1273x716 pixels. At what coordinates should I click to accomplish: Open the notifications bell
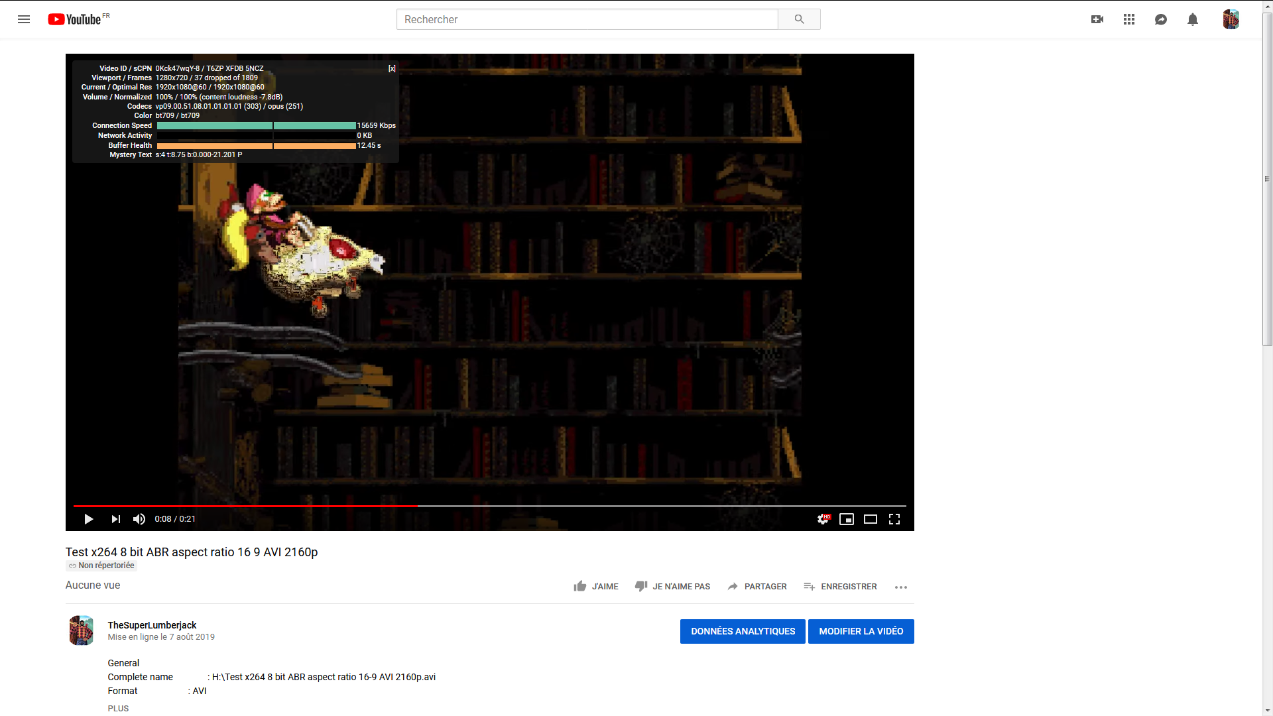click(x=1193, y=19)
